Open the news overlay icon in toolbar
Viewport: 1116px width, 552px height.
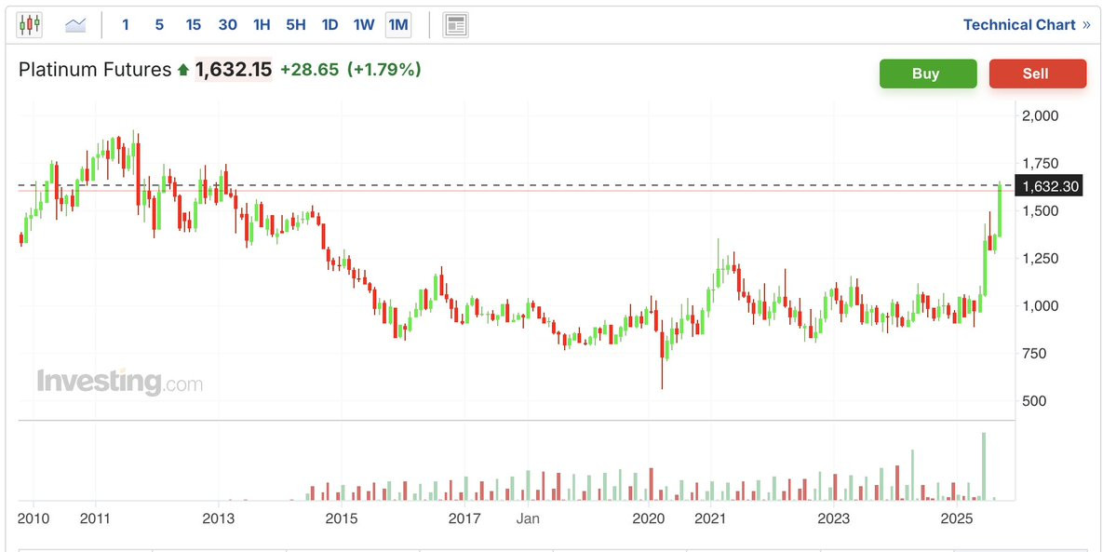pos(455,25)
